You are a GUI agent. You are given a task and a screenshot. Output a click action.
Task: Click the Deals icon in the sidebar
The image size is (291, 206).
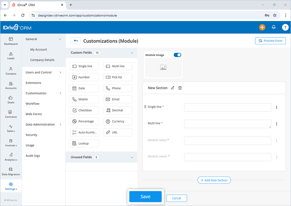pos(11,100)
